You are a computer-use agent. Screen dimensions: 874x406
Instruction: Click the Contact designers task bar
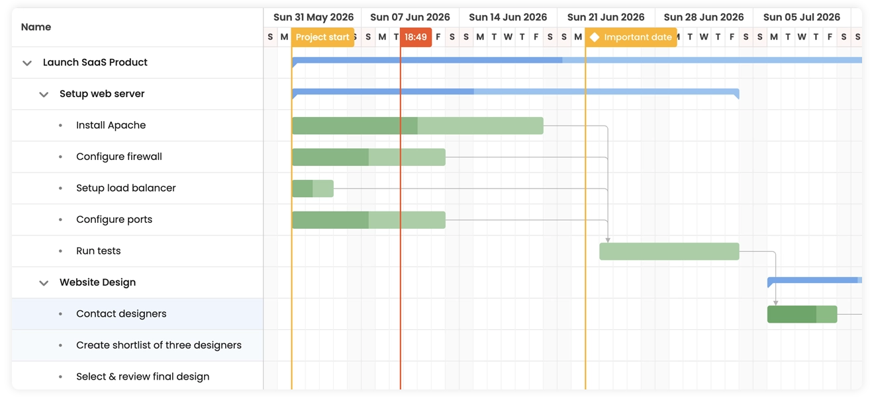pos(802,314)
